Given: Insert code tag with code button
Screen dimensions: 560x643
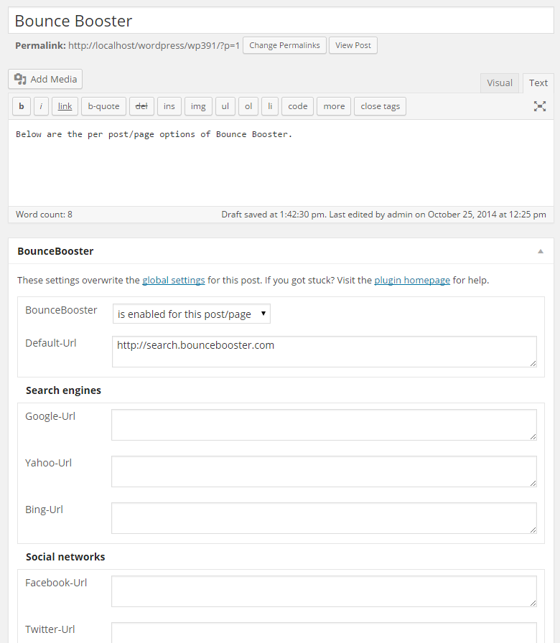Looking at the screenshot, I should [297, 106].
